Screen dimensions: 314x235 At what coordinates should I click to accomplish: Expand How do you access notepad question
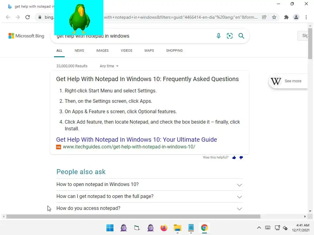point(149,208)
